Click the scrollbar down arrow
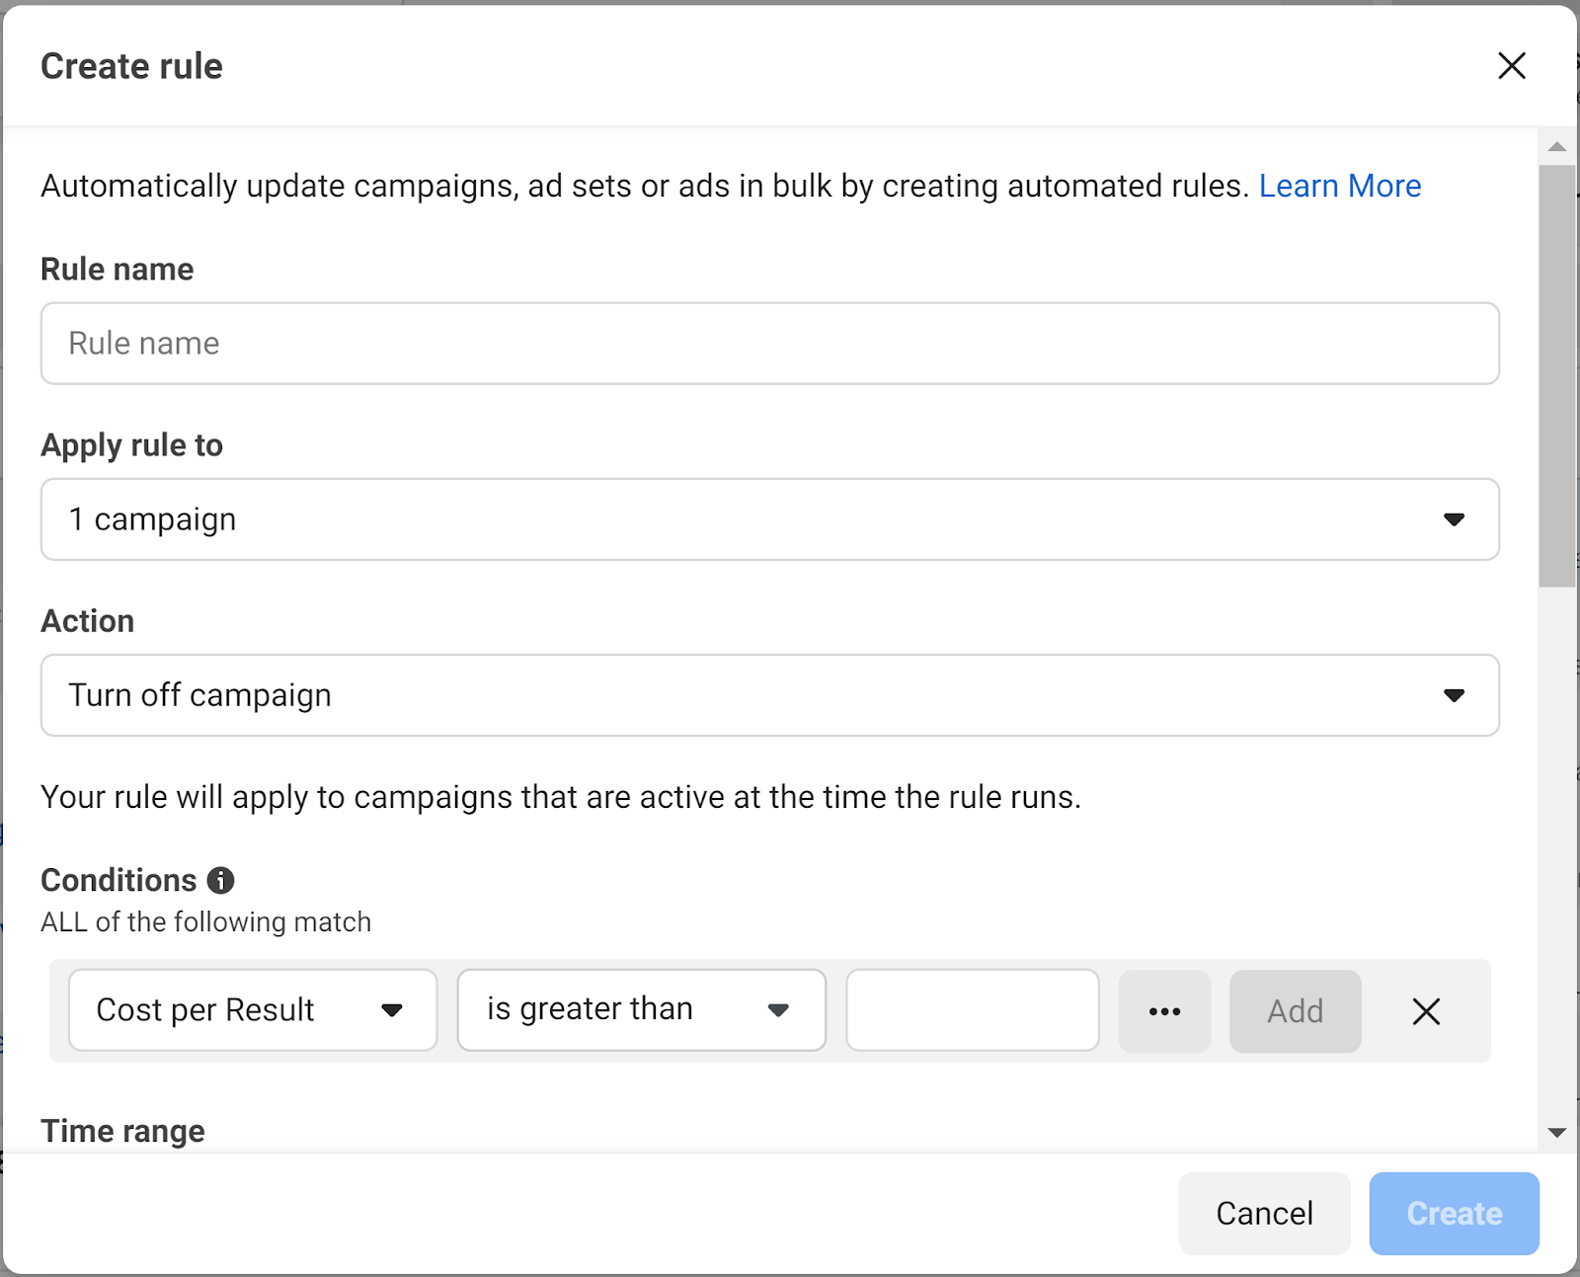Viewport: 1580px width, 1277px height. click(1557, 1133)
